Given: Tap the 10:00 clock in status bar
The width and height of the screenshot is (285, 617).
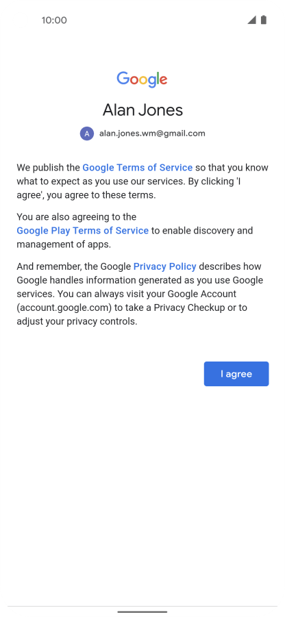Looking at the screenshot, I should (x=54, y=20).
